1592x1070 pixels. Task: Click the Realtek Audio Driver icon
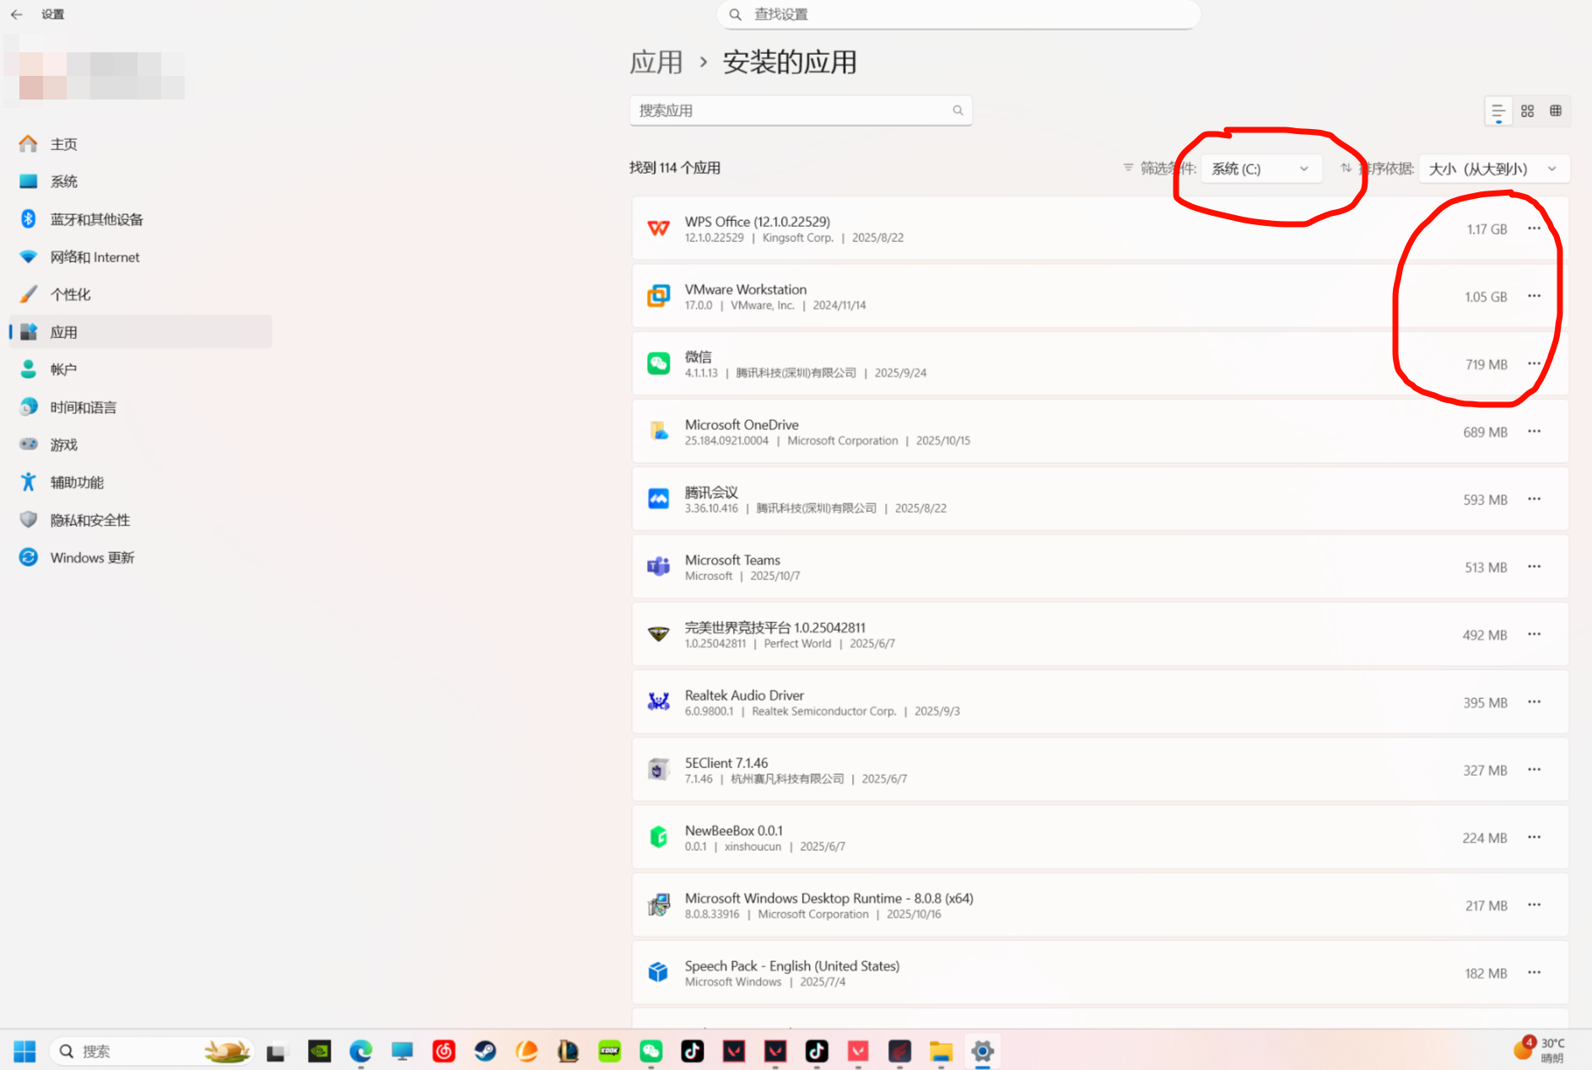coord(658,702)
